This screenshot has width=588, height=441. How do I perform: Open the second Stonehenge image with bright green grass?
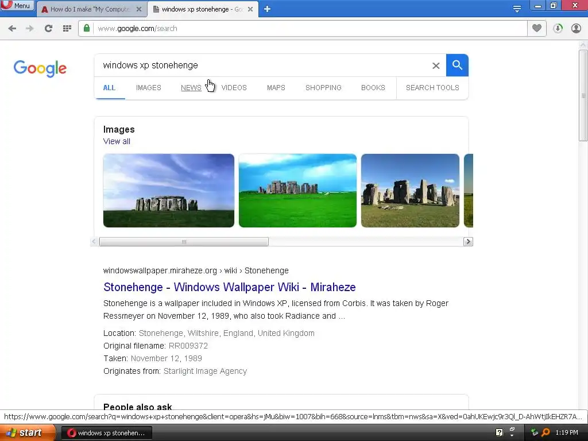pyautogui.click(x=298, y=191)
